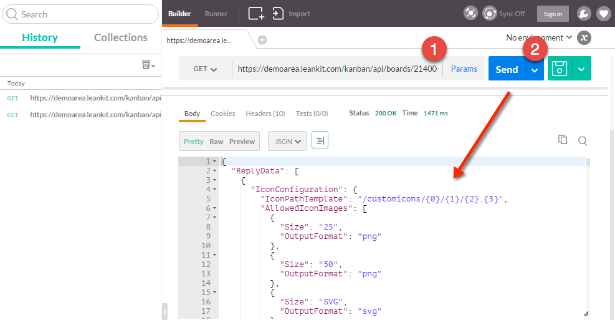The image size is (615, 320).
Task: Collapse JSON line 15 fold arrow
Action: tap(214, 292)
